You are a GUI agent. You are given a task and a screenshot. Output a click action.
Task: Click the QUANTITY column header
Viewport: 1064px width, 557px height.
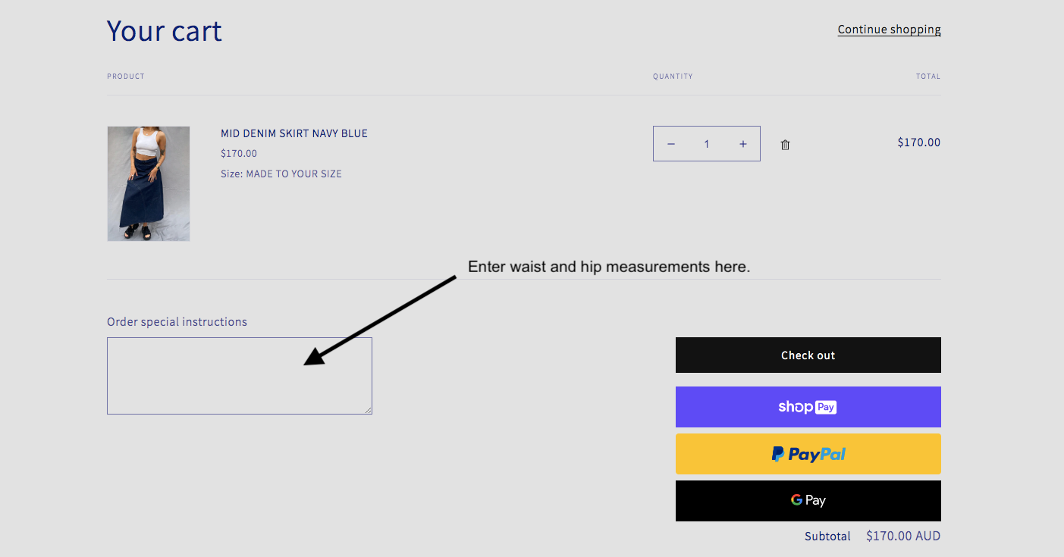click(x=673, y=77)
